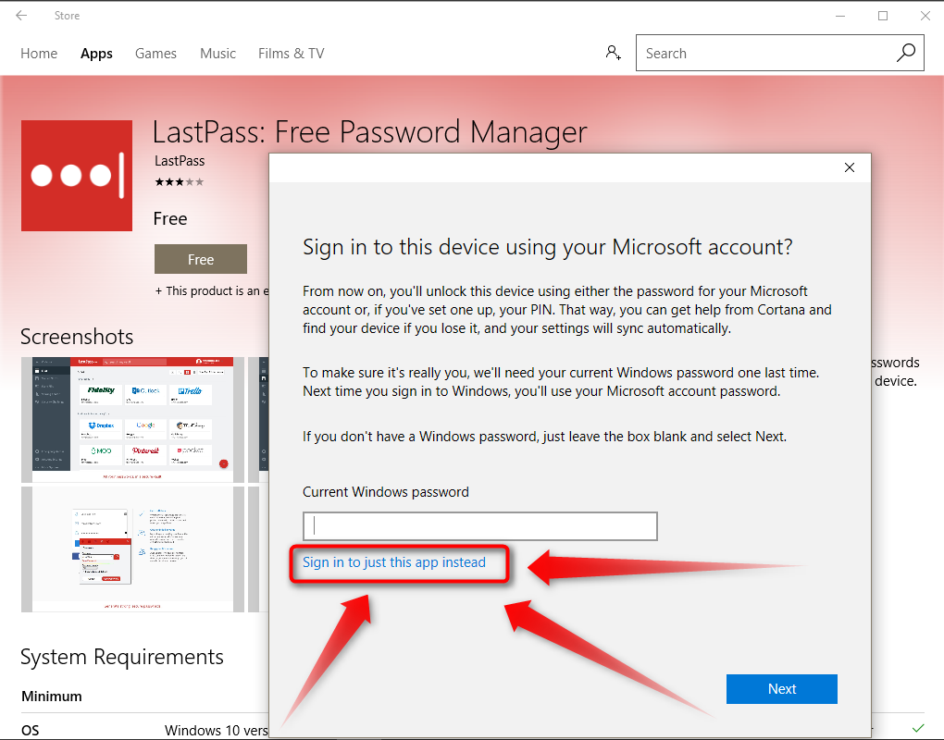Choose Sign in to just this app instead
Screen dimensions: 944x740
point(393,562)
